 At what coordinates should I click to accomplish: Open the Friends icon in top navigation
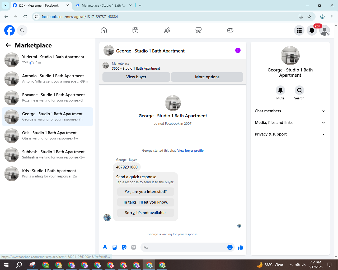tap(167, 30)
